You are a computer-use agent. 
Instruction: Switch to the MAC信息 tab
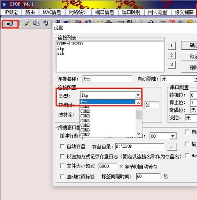(x=52, y=12)
